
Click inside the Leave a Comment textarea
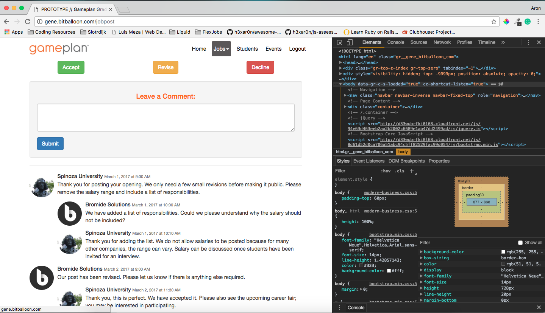166,118
